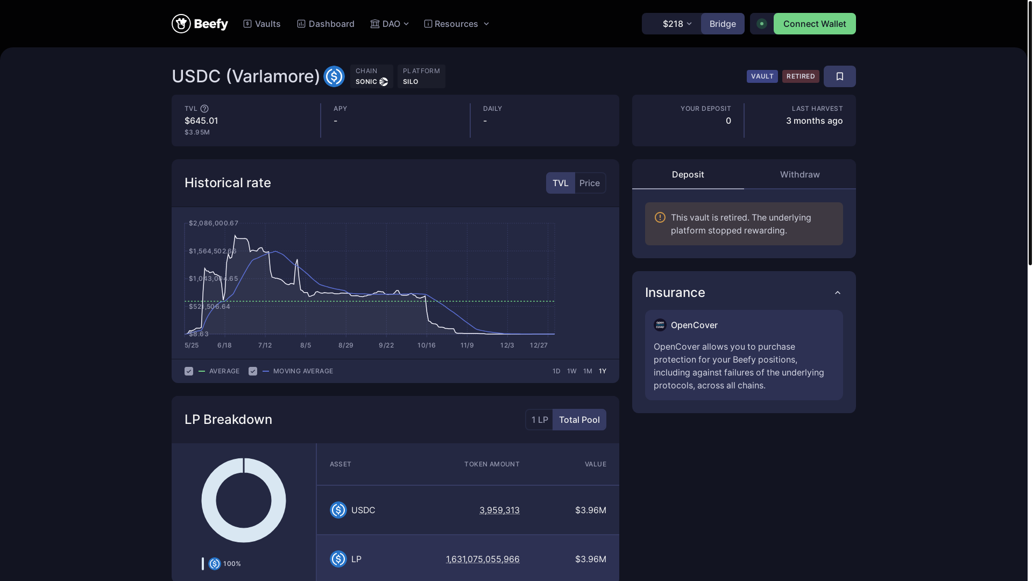Click the Sonic chain icon
This screenshot has width=1033, height=581.
[384, 82]
